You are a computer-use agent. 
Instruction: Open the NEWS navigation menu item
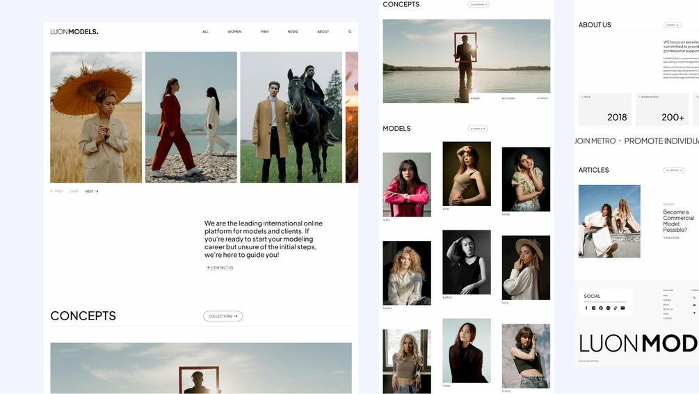[x=292, y=32]
